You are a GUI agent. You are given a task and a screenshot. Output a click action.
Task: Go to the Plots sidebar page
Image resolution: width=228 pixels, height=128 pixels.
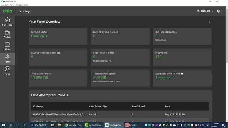coord(7,46)
